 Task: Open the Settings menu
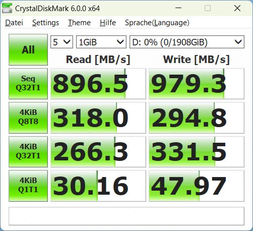45,23
